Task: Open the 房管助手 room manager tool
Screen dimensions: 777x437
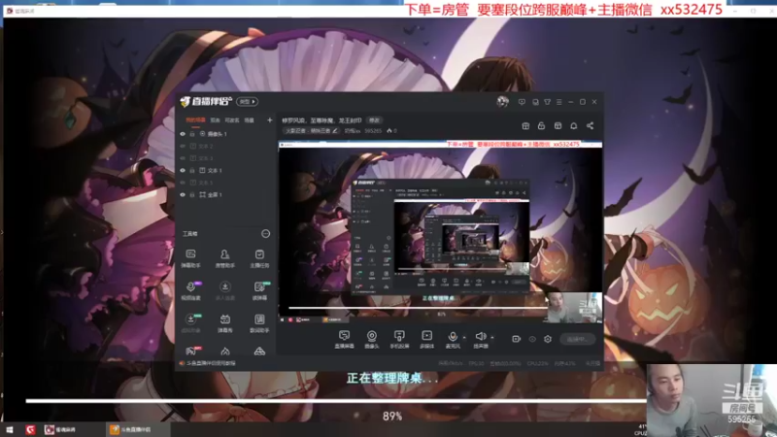Action: (224, 258)
